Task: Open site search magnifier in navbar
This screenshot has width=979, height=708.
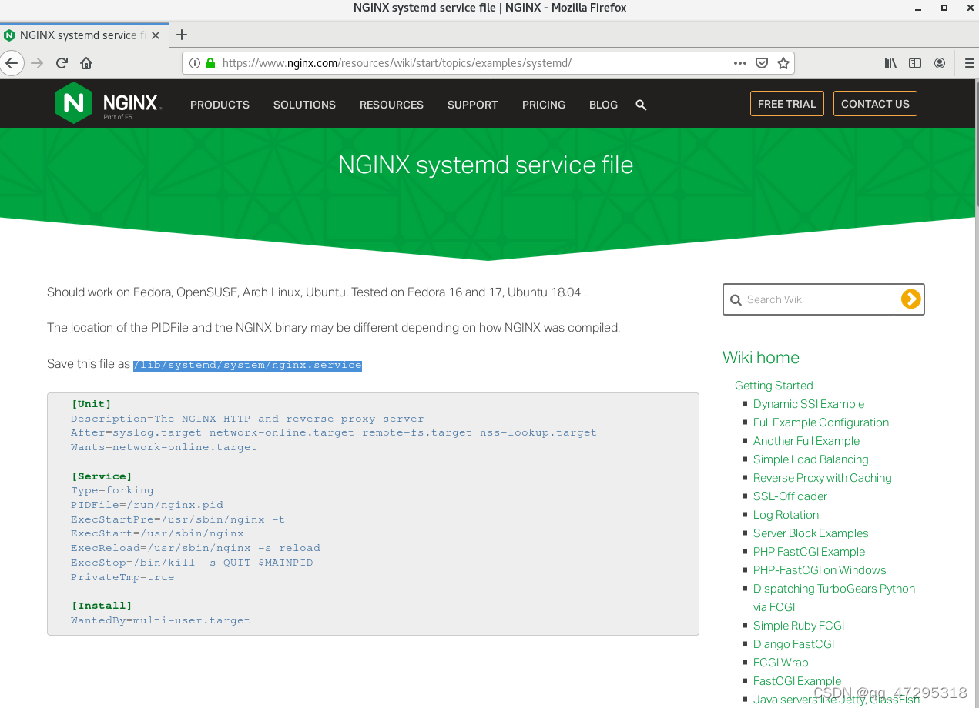Action: (641, 105)
